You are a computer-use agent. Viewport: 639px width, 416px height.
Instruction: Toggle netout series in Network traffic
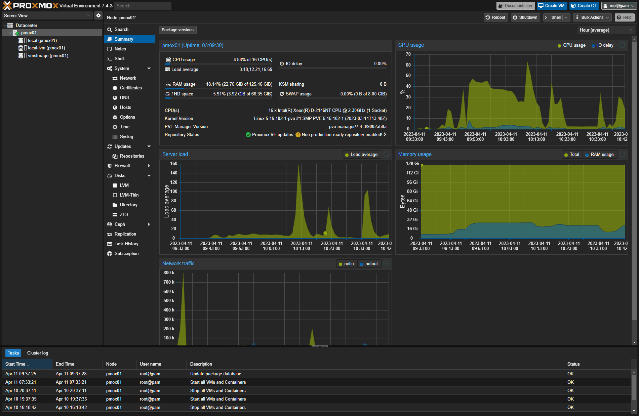point(368,264)
